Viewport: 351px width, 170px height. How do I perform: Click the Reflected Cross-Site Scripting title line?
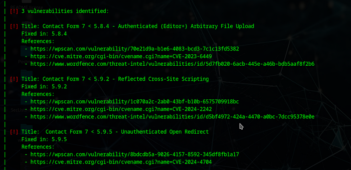pos(115,79)
